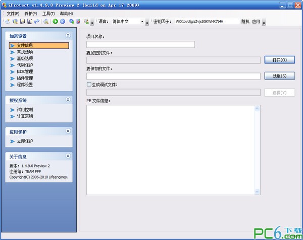The width and height of the screenshot is (303, 240).
Task: Open the 工具(T) menu
Action: coord(48,14)
